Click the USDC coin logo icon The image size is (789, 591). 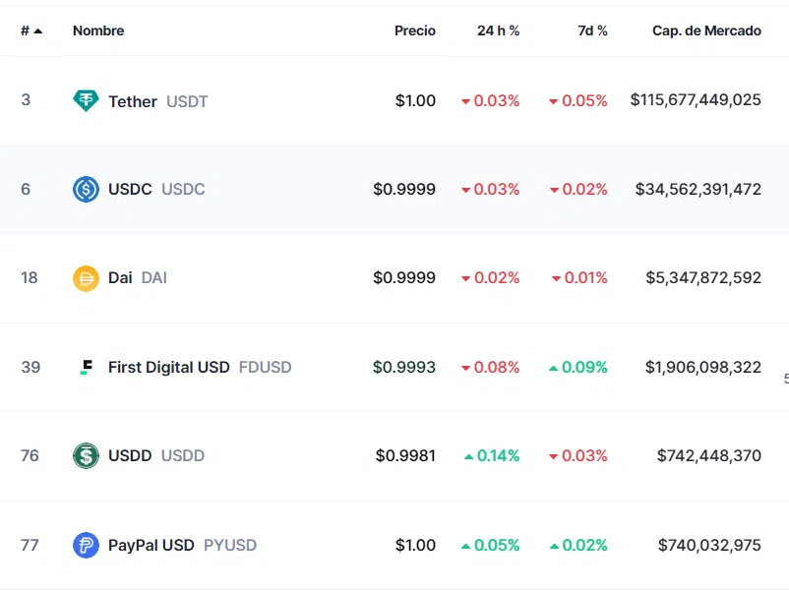click(86, 189)
